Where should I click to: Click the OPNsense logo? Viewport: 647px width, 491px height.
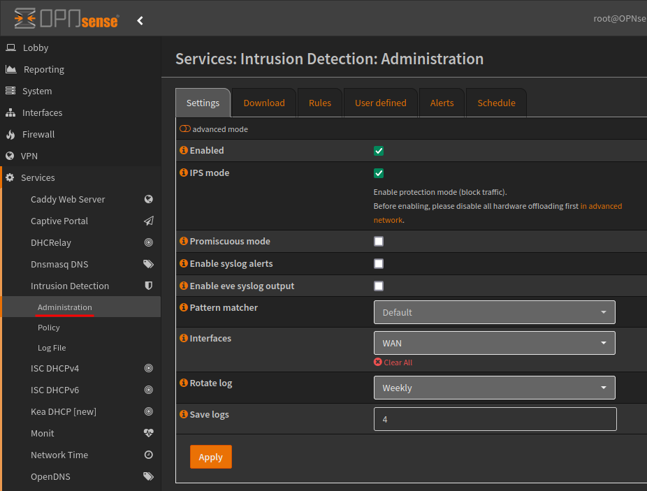(x=66, y=19)
